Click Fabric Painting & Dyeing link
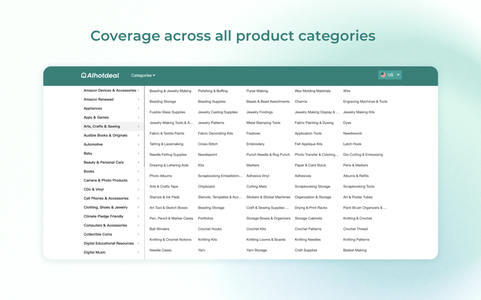The height and width of the screenshot is (300, 481). click(x=314, y=123)
